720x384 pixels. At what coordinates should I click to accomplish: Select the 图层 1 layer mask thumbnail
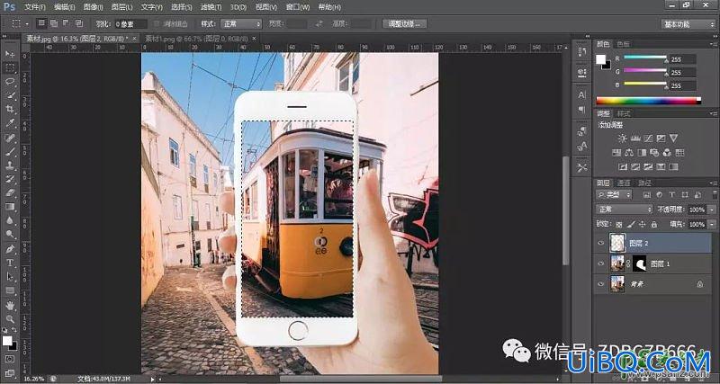(639, 263)
